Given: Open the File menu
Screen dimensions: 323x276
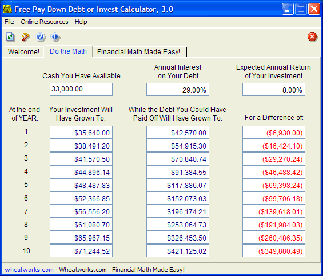Looking at the screenshot, I should [x=9, y=22].
